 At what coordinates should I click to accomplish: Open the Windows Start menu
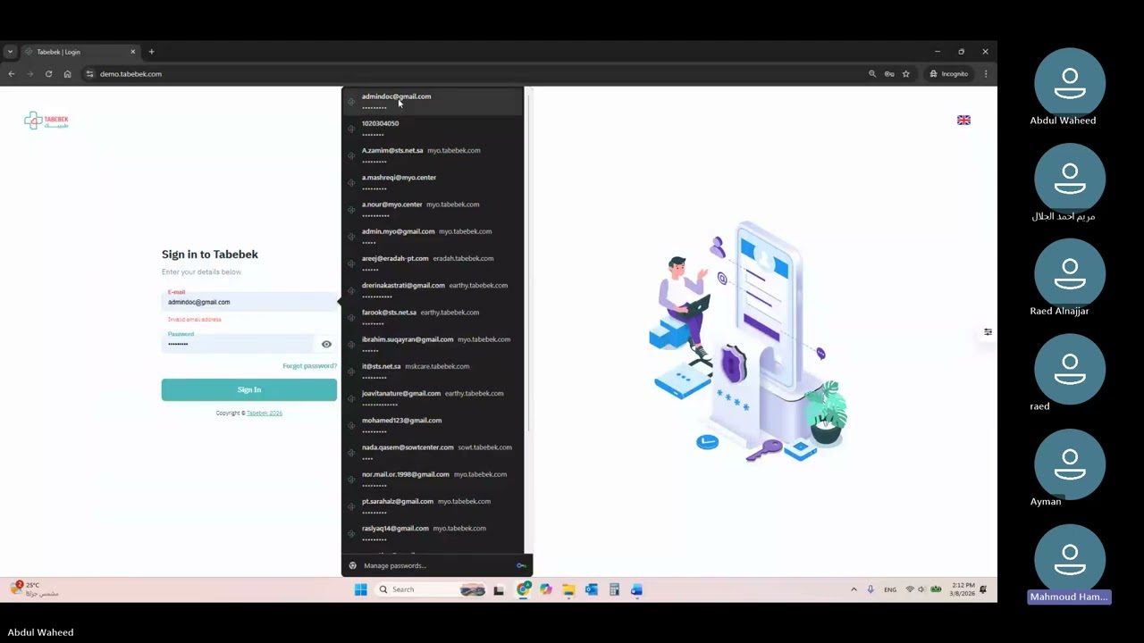360,589
